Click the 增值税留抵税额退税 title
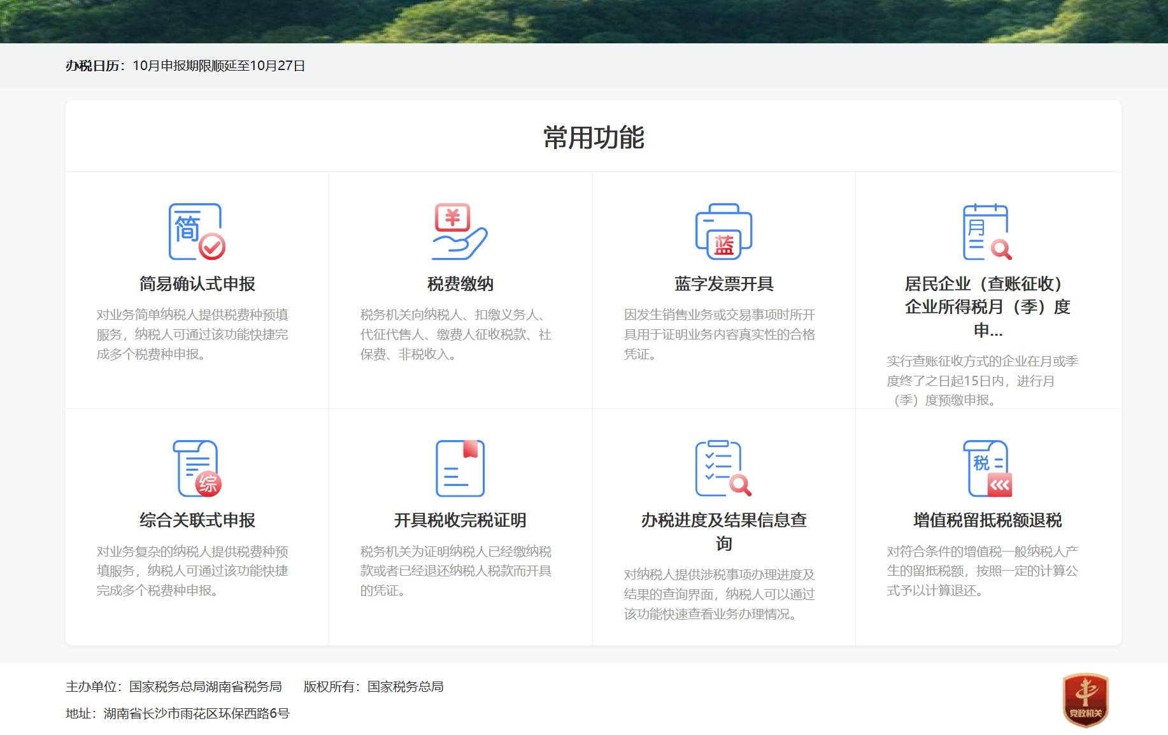The height and width of the screenshot is (735, 1168). pos(987,520)
